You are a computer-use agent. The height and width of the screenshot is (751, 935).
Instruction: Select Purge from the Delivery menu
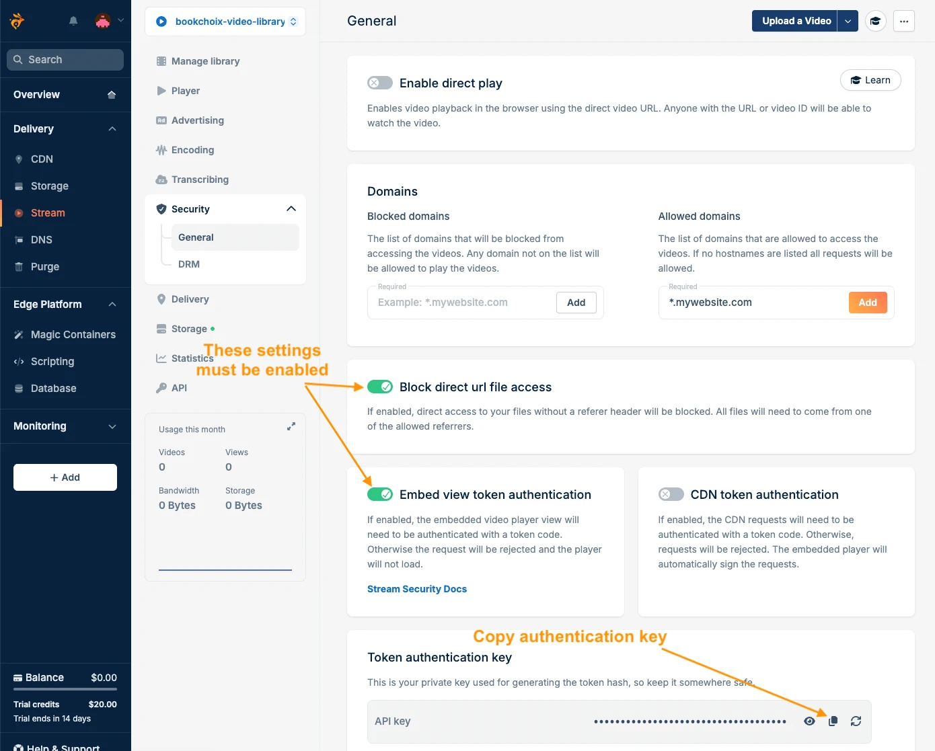click(45, 266)
